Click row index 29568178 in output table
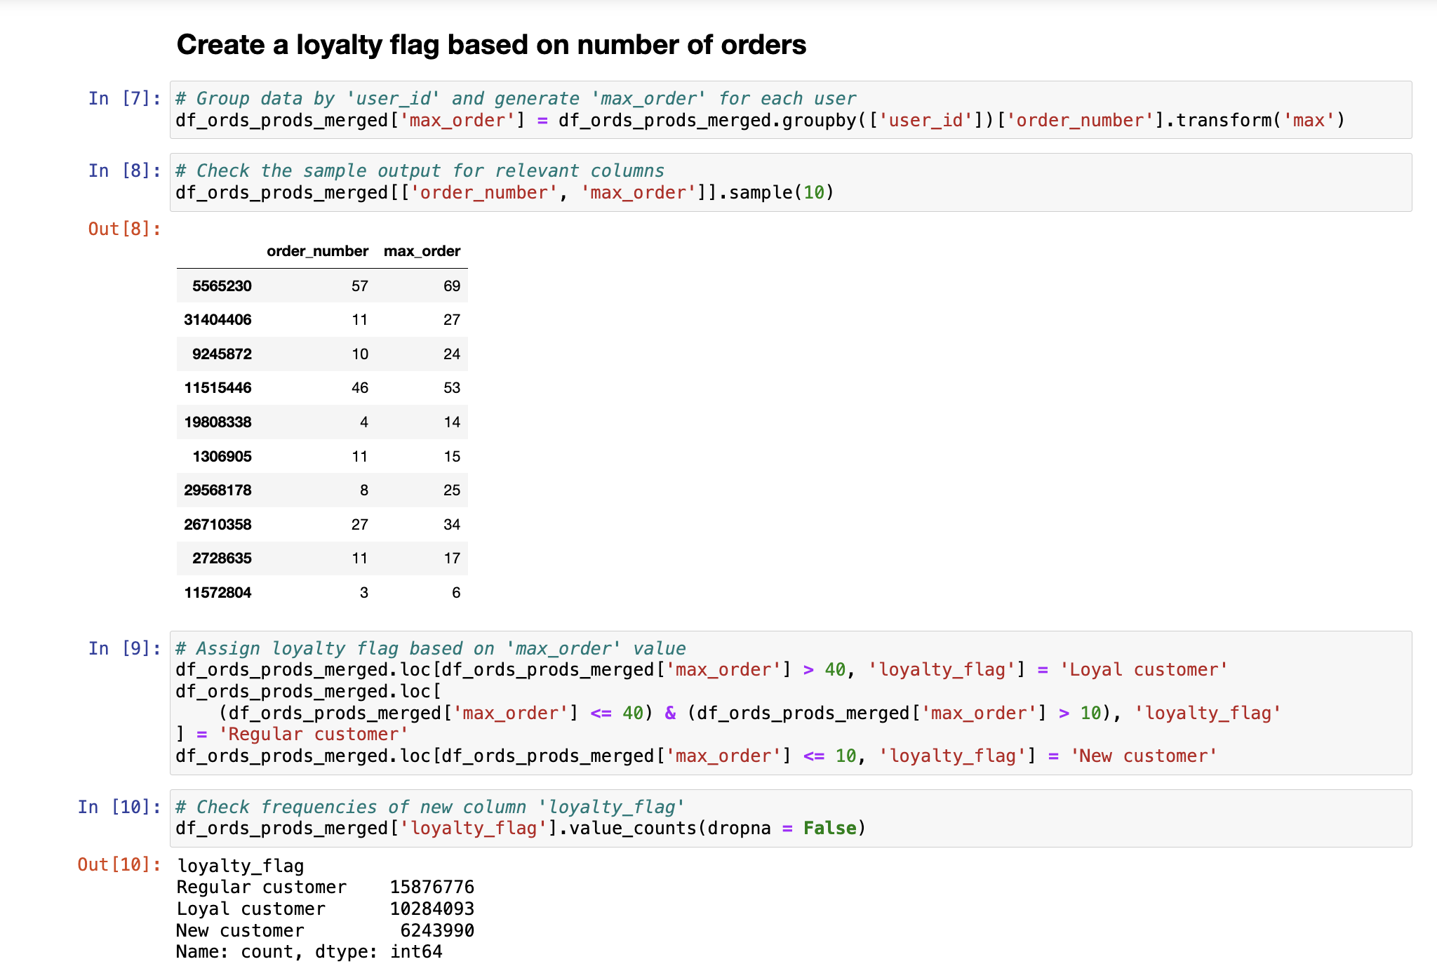The height and width of the screenshot is (978, 1437). click(x=218, y=490)
